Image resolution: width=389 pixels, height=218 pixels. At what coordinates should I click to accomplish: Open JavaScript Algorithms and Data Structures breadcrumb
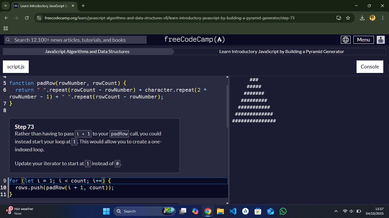pos(87,51)
